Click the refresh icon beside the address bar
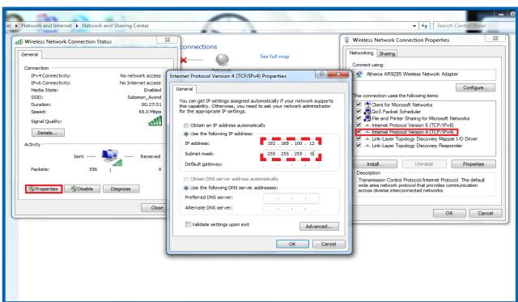518x302 pixels. coord(424,25)
